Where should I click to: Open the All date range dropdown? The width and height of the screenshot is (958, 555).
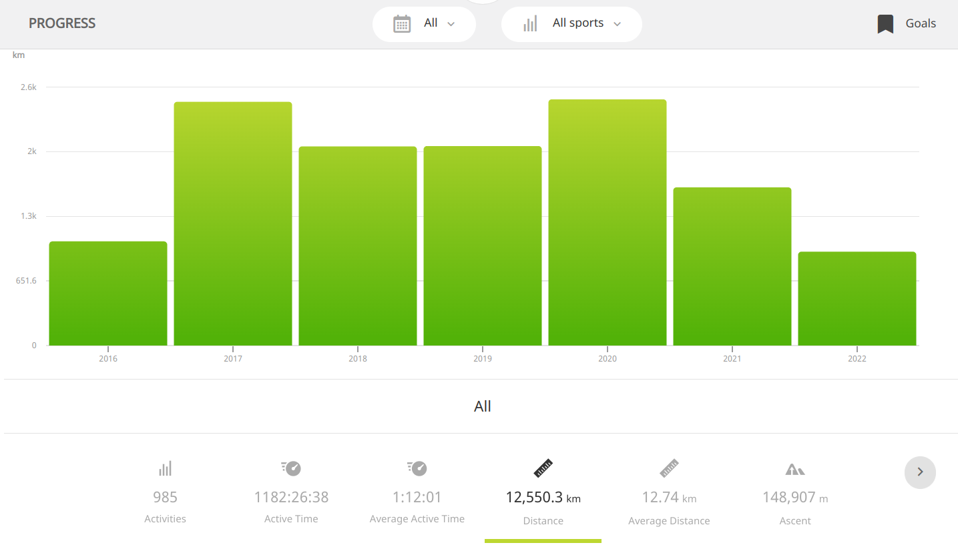coord(424,24)
